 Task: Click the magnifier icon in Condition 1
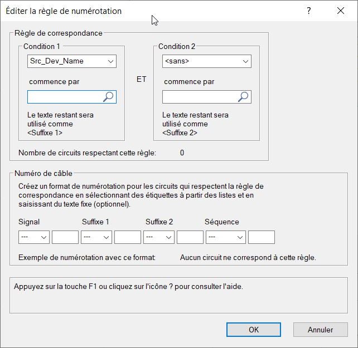coord(109,97)
